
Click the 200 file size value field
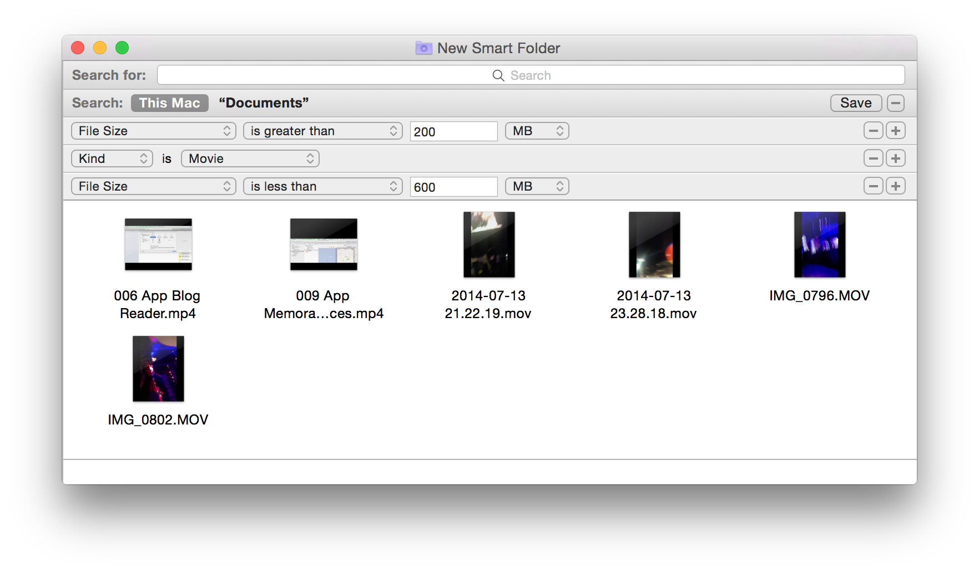453,131
